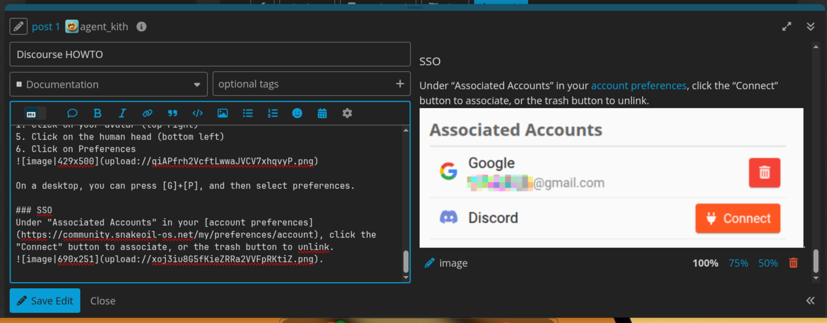Open the optional tags selector

(312, 84)
